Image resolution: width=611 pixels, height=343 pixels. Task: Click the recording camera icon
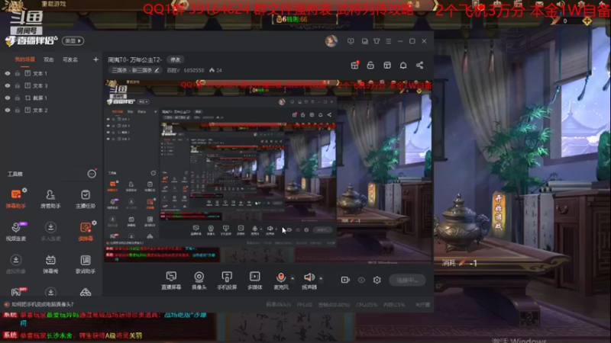(x=345, y=280)
